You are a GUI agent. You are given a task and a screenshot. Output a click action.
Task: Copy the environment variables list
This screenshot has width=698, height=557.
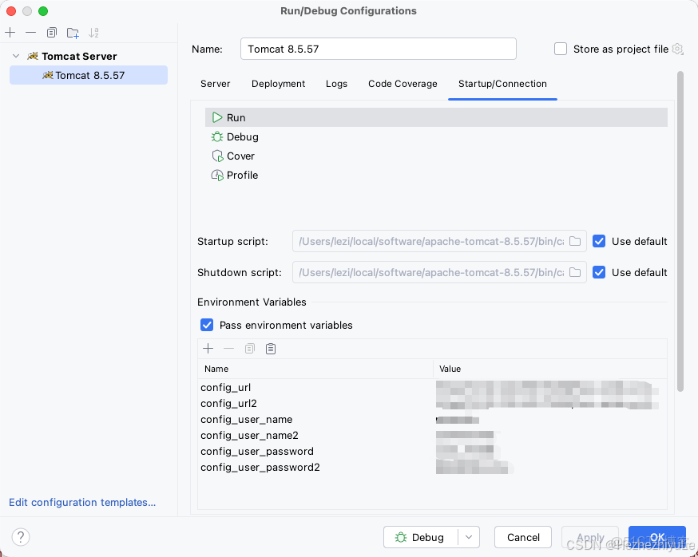pos(248,349)
